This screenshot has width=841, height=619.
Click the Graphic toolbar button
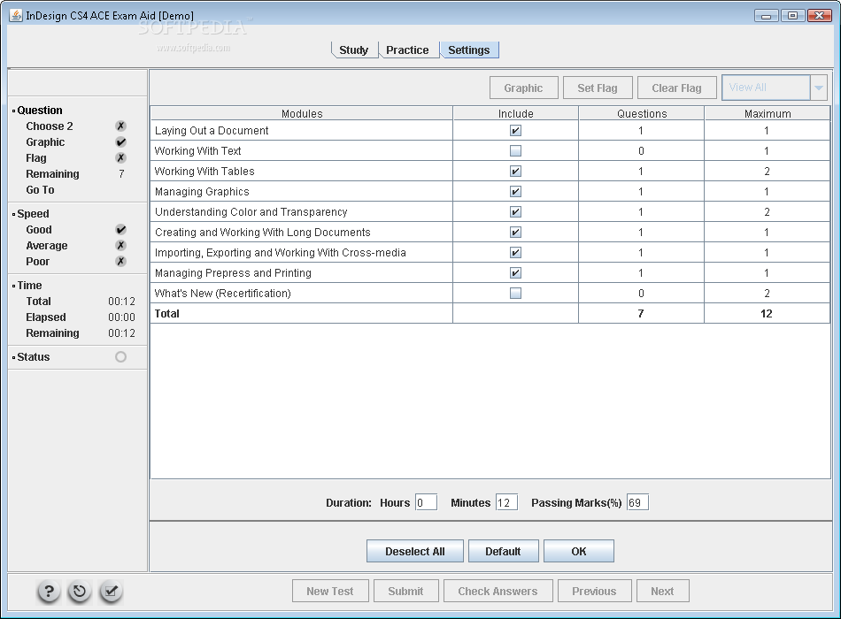coord(523,88)
